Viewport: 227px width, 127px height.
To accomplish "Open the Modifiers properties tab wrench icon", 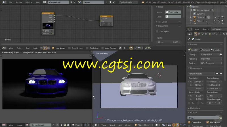I will click(217, 34).
